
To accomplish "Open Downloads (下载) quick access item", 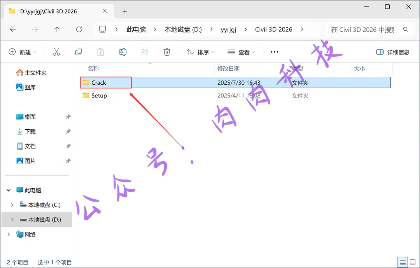I will pyautogui.click(x=26, y=132).
